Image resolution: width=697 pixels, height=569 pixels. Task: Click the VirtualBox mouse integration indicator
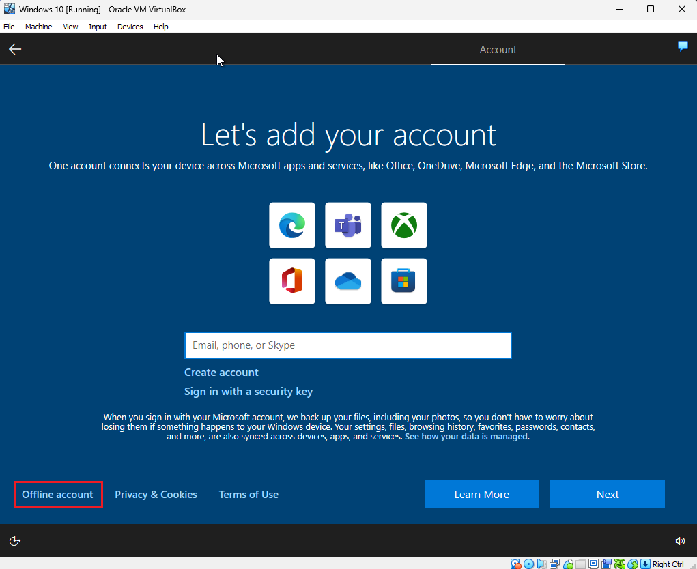click(633, 564)
